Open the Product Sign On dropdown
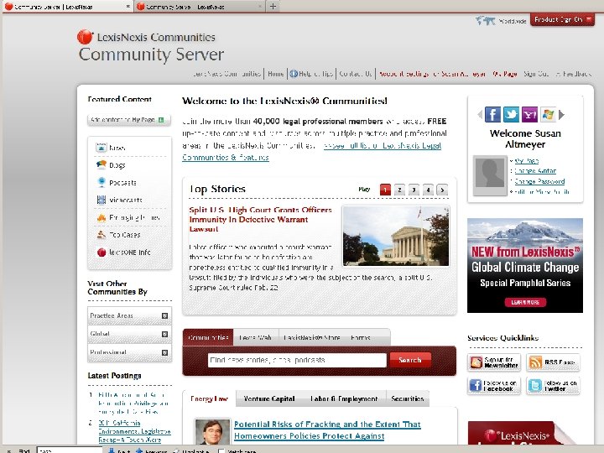This screenshot has width=604, height=453. pos(562,19)
